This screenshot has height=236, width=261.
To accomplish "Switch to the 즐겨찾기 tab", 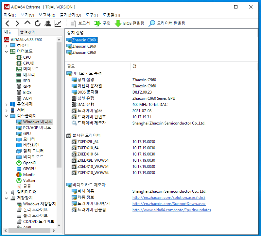I will pos(27,32).
